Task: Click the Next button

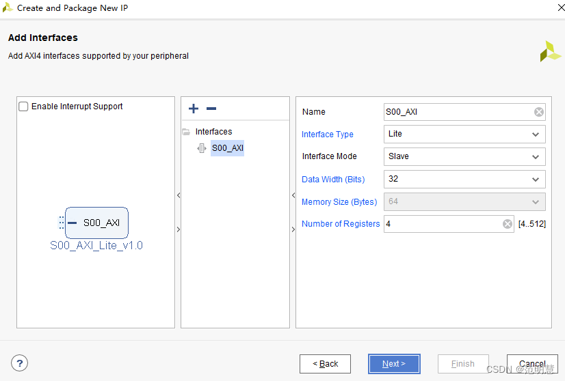Action: (x=394, y=364)
